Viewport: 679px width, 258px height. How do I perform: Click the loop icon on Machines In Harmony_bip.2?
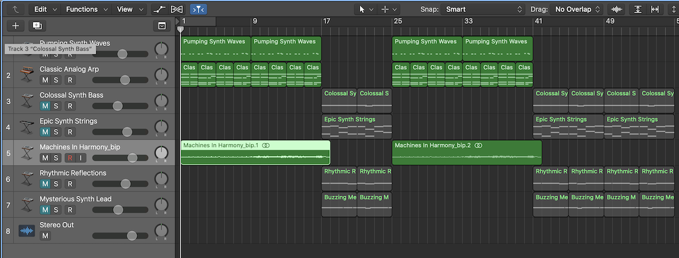pos(479,146)
